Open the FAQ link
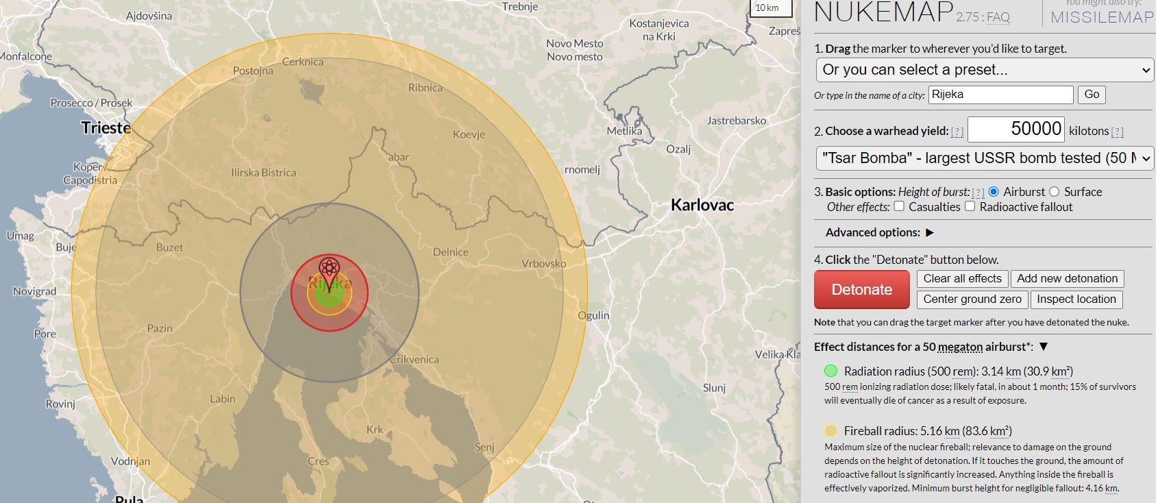The width and height of the screenshot is (1158, 503). pos(998,18)
